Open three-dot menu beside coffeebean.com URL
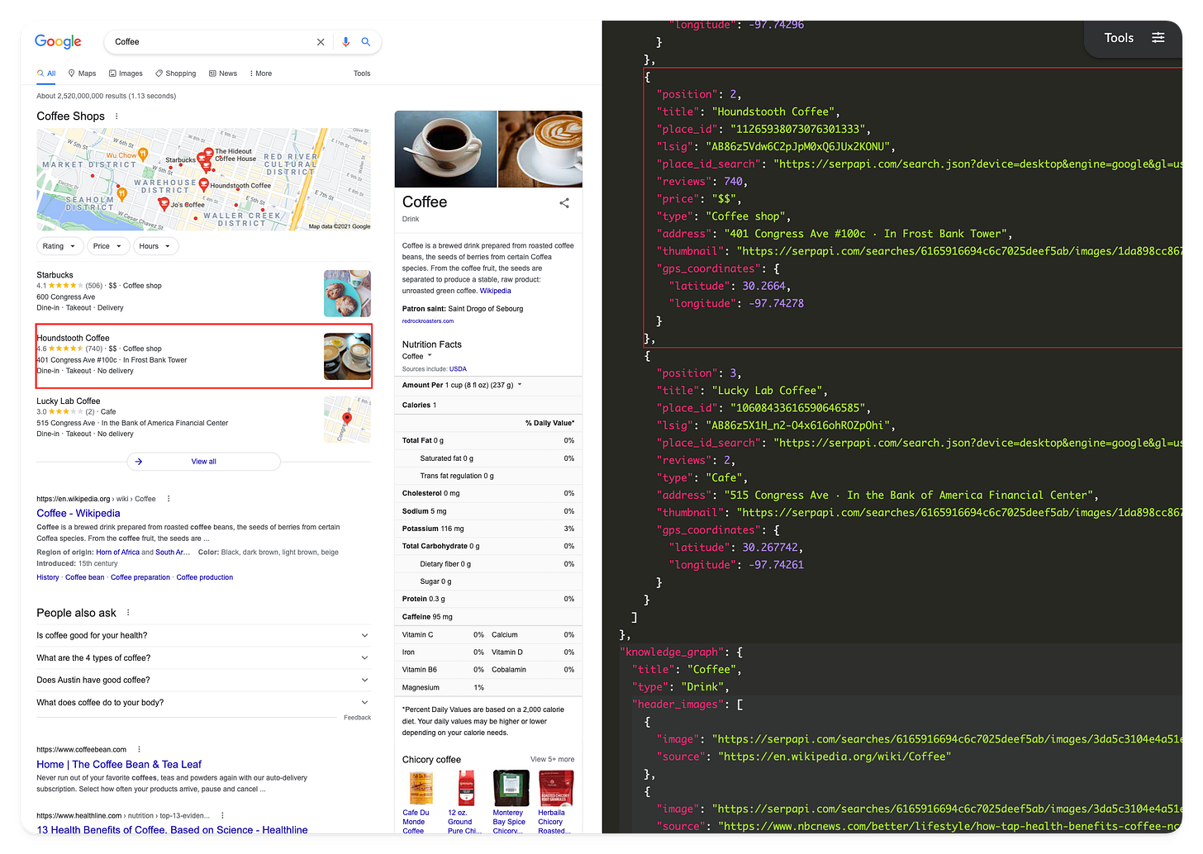The image size is (1203, 854). (139, 750)
